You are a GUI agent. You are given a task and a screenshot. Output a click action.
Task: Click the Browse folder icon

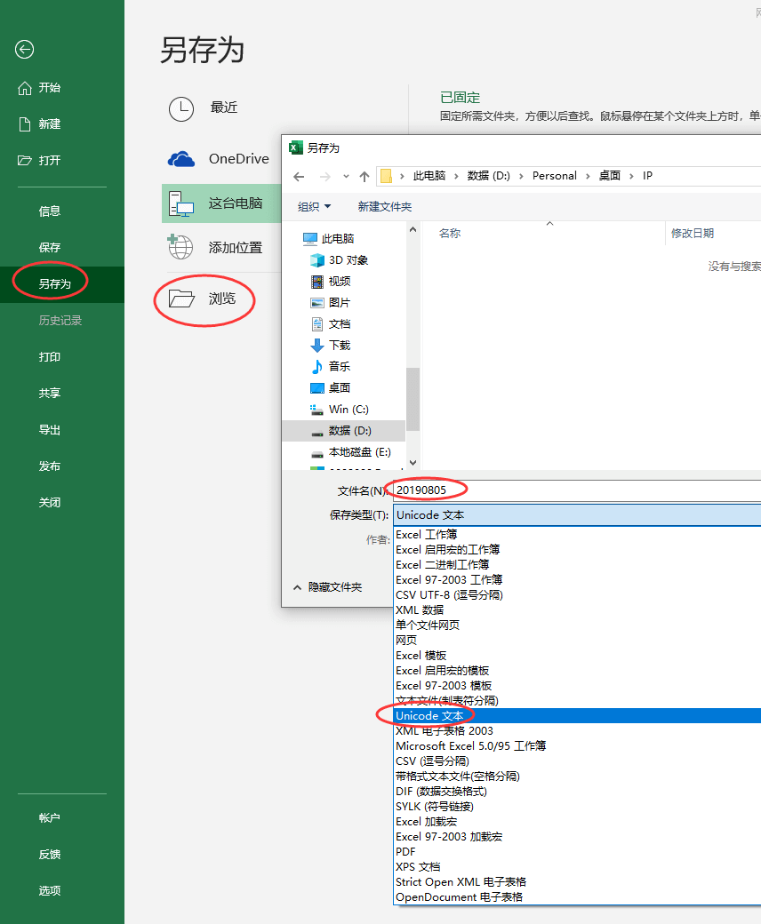pos(181,299)
